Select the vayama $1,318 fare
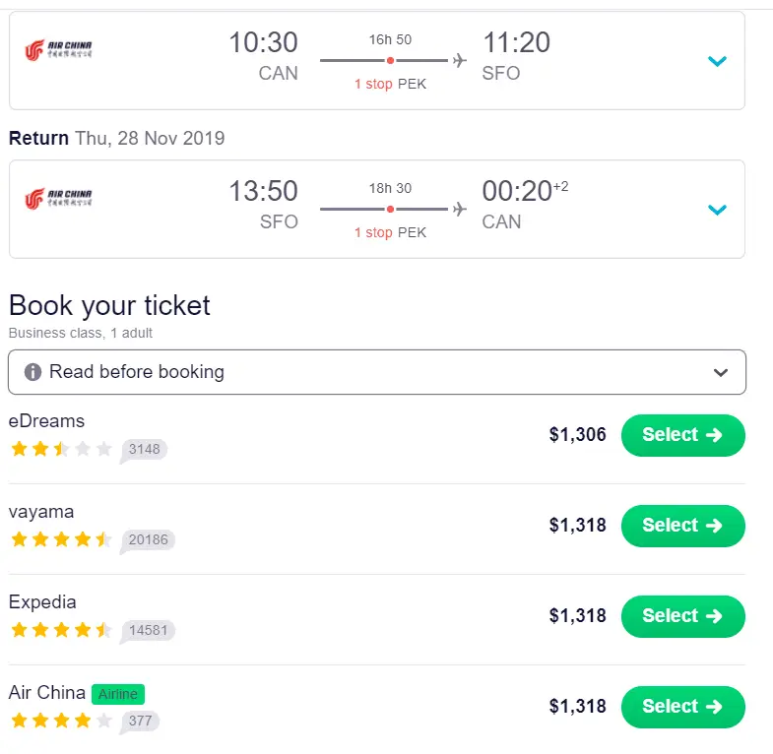Image resolution: width=773 pixels, height=754 pixels. coord(682,526)
